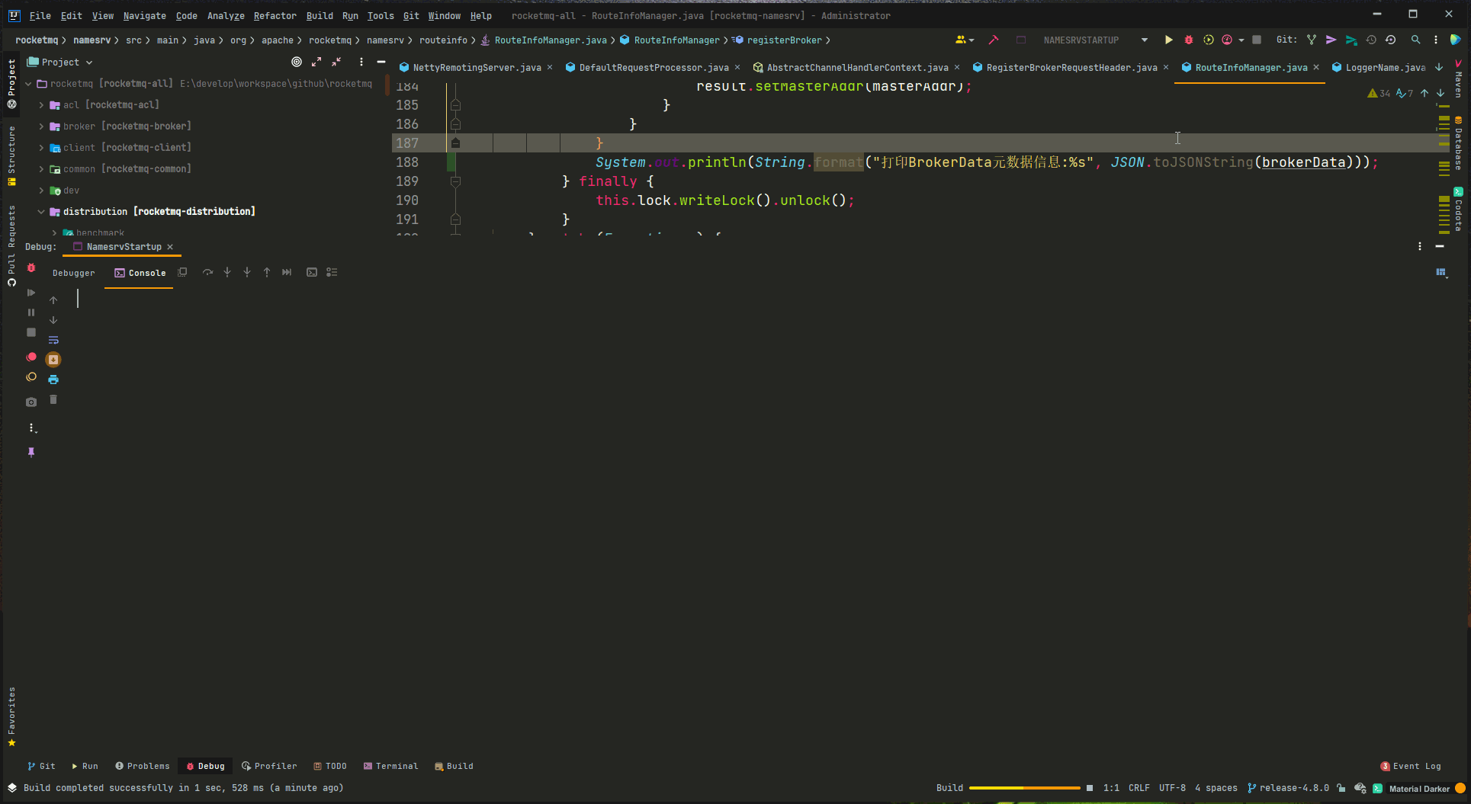Click the build progress bar
Viewport: 1471px width, 804px height.
pos(1024,788)
